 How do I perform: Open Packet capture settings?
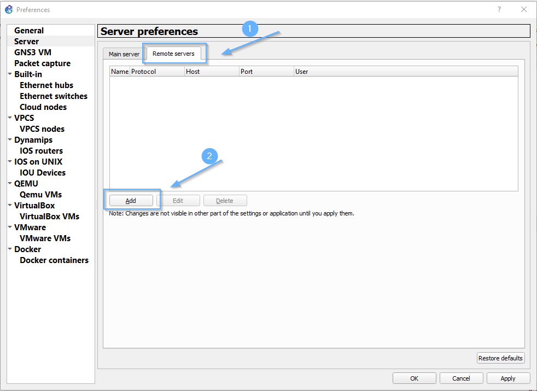[x=42, y=63]
